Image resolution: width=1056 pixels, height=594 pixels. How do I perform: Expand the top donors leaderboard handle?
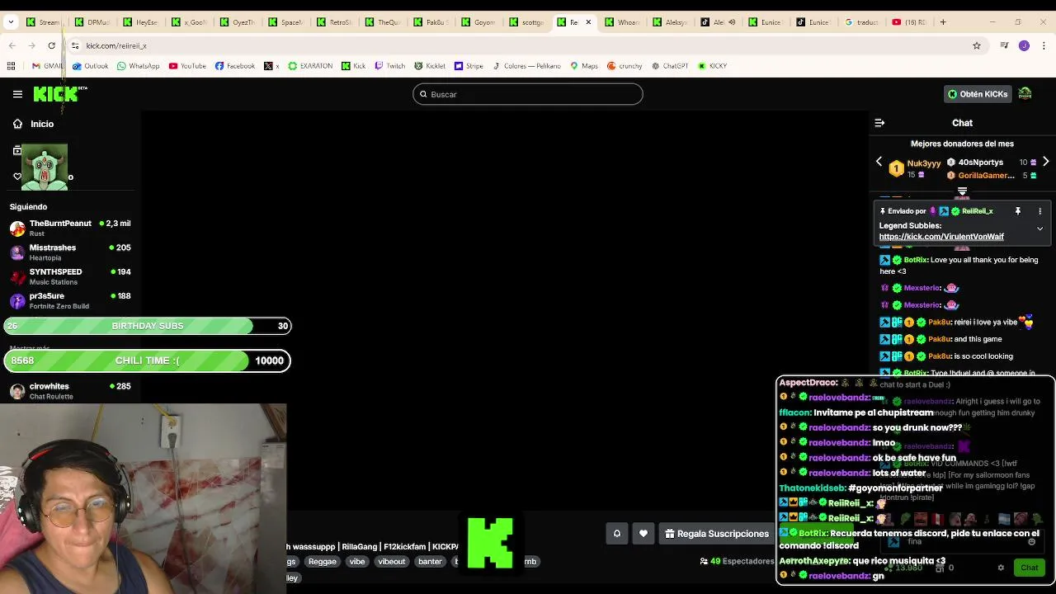(x=962, y=191)
